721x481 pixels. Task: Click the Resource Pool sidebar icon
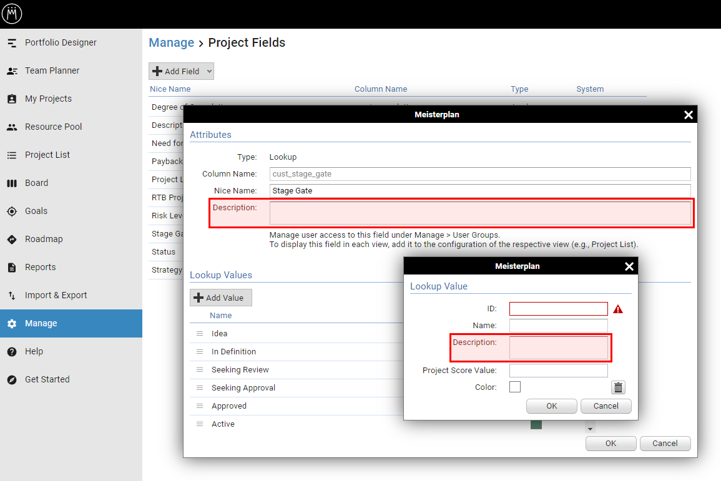12,127
